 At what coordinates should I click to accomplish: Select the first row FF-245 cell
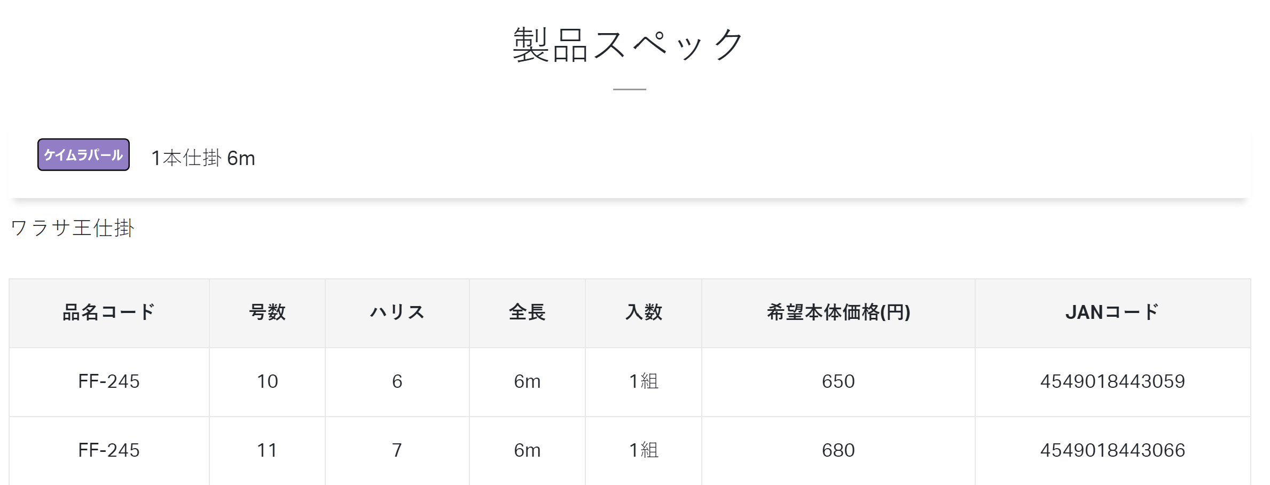tap(109, 382)
